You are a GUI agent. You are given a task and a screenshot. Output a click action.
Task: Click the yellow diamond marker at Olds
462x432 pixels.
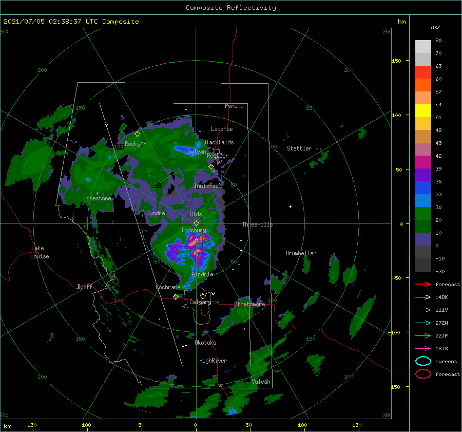point(196,223)
